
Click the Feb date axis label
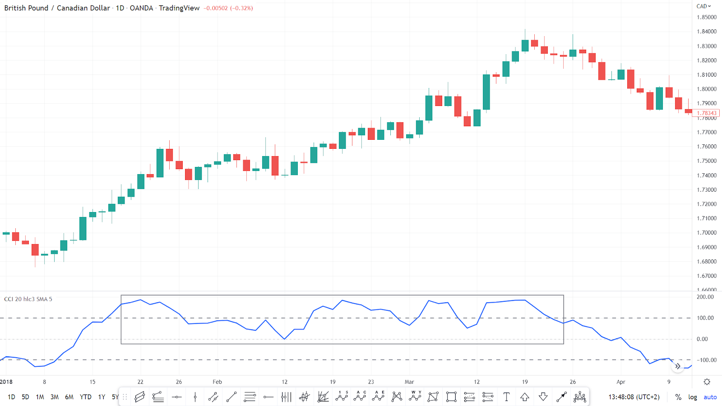tap(218, 382)
